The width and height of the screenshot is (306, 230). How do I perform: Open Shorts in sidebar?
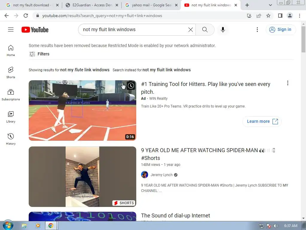(x=11, y=72)
